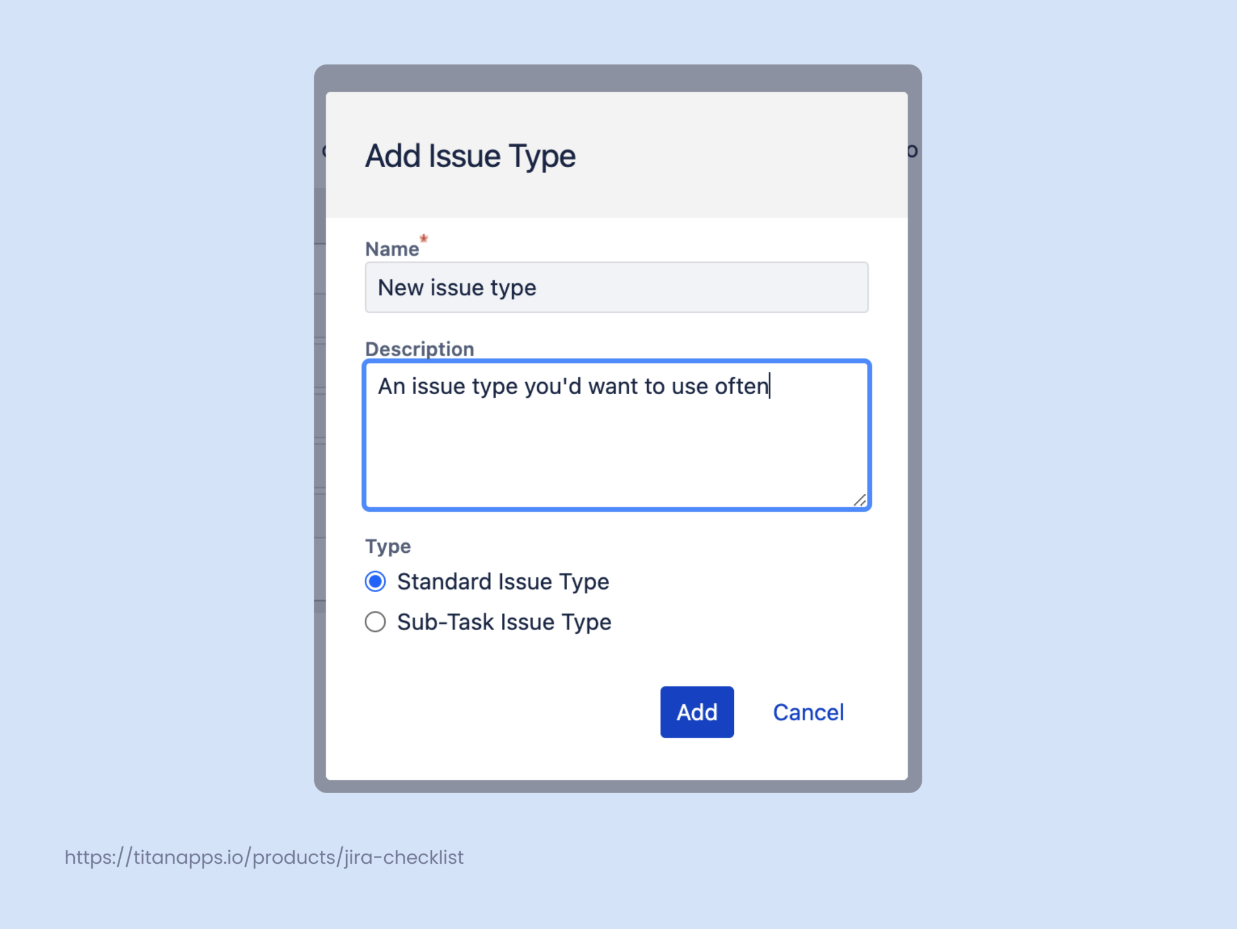Click inside the Name input field
This screenshot has width=1237, height=929.
[x=615, y=287]
